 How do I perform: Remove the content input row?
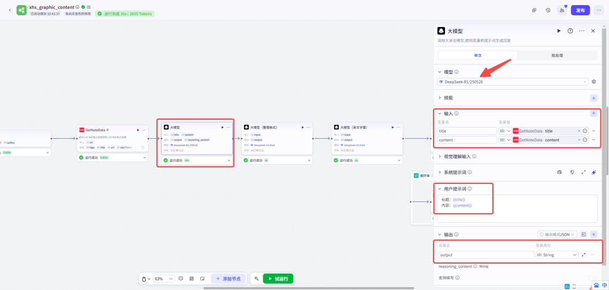pos(593,140)
